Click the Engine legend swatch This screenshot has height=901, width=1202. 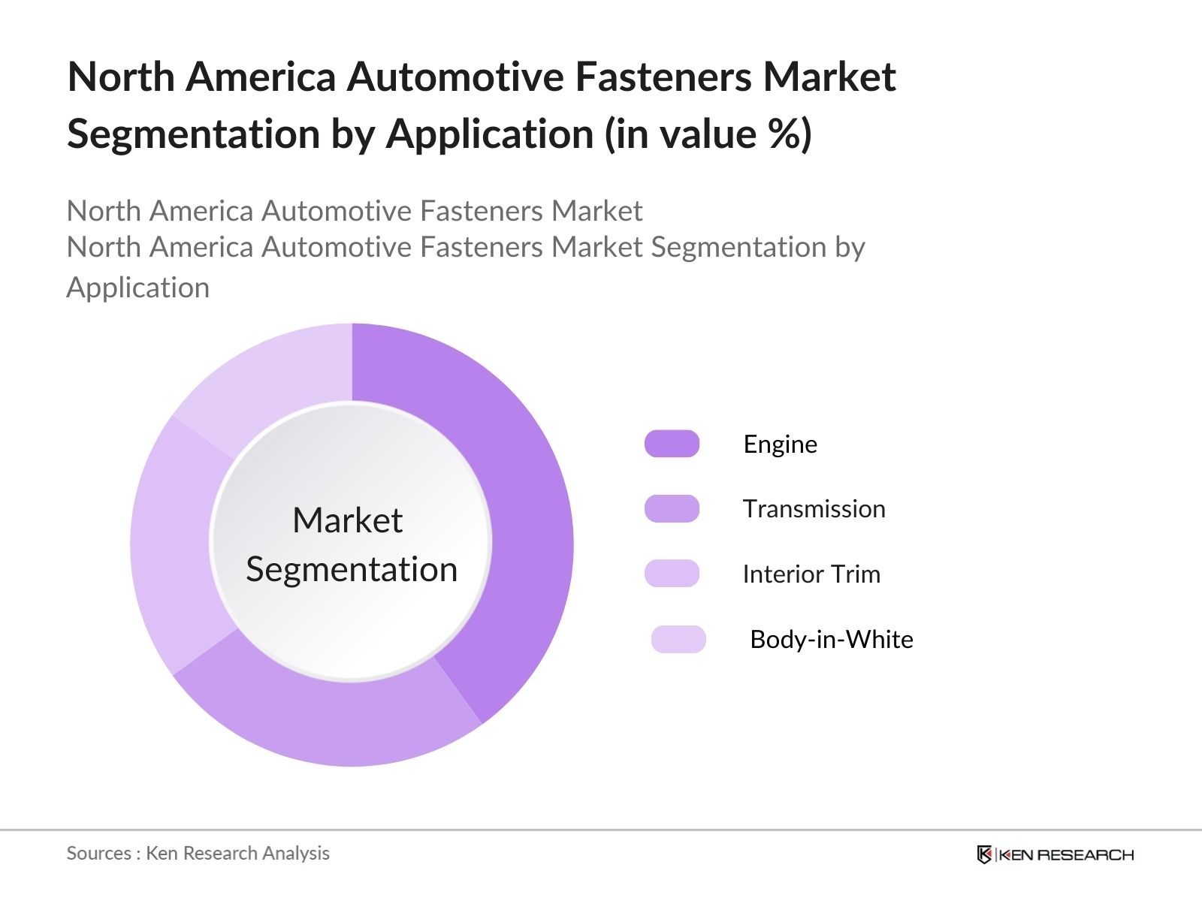coord(674,444)
